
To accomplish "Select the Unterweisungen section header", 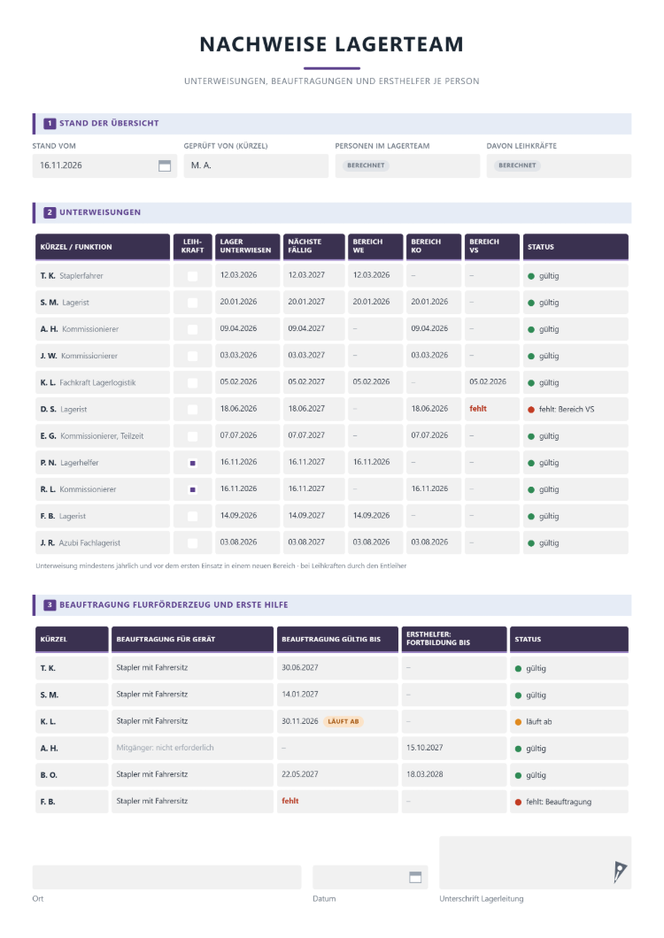I will pyautogui.click(x=332, y=212).
